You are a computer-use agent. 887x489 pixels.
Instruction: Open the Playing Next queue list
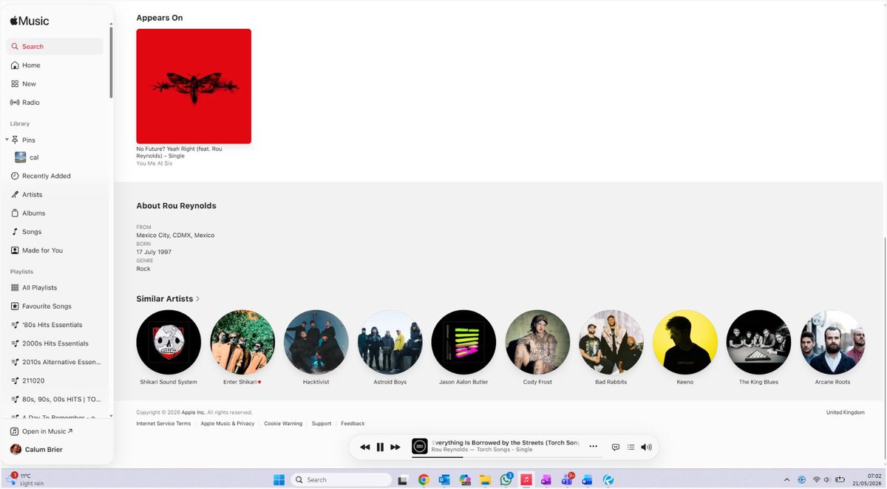click(x=631, y=447)
